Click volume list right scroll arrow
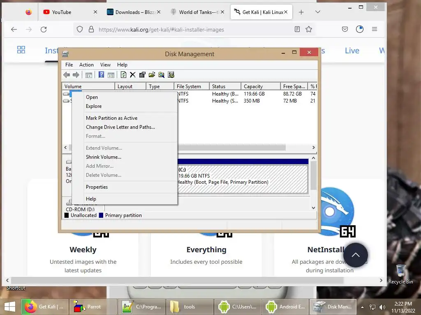 pos(313,148)
